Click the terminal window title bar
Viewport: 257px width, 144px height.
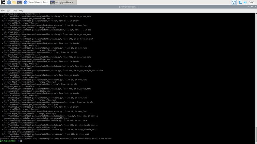[128, 7]
